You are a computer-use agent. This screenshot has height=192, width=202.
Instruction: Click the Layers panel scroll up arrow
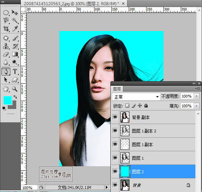point(198,114)
